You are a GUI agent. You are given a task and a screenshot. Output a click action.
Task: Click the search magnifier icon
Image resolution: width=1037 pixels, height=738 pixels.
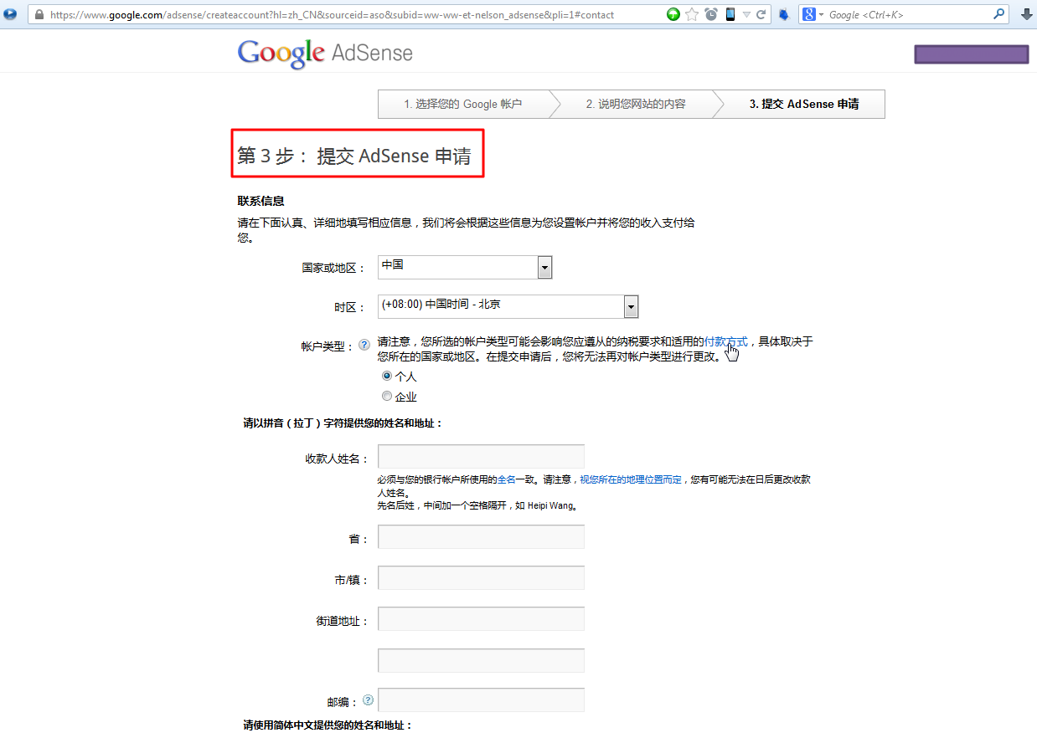999,14
